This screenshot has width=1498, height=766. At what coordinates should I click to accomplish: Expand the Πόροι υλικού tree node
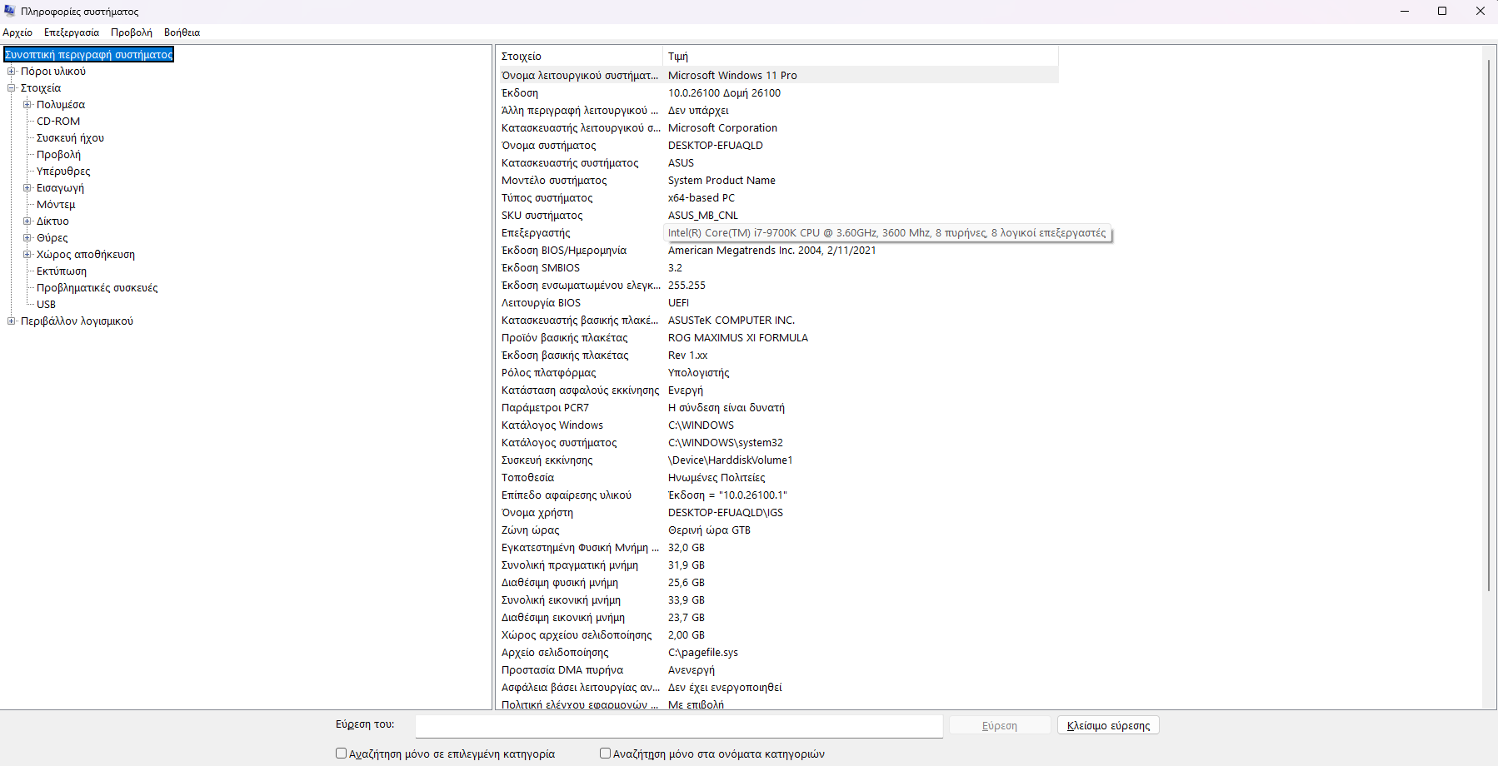tap(12, 72)
